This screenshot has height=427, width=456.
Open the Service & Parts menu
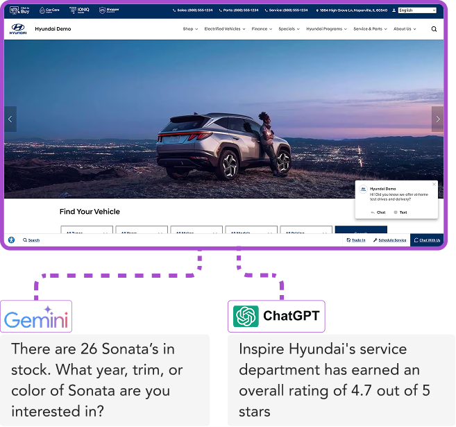click(x=370, y=28)
